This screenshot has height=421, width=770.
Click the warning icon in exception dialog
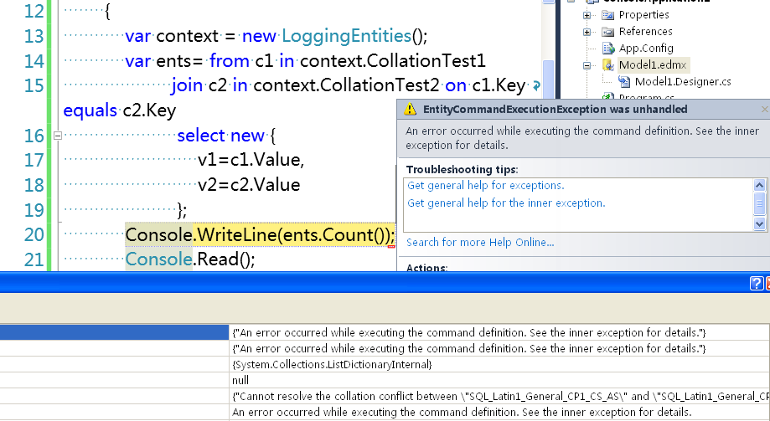click(410, 109)
